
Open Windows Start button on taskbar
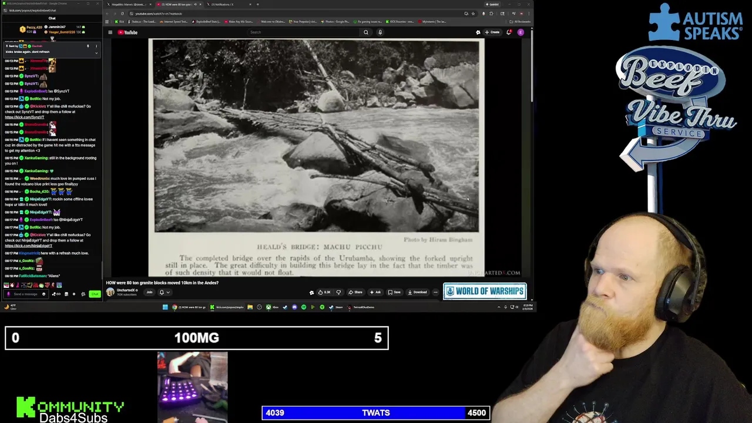(165, 307)
